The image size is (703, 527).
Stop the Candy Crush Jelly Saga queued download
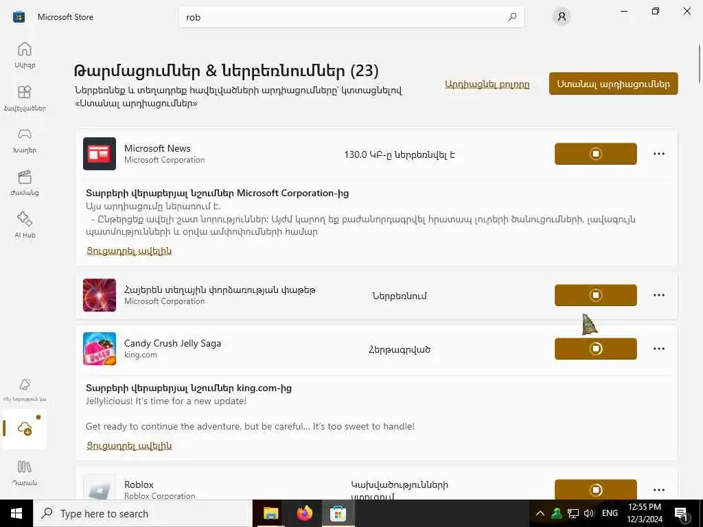(x=595, y=349)
